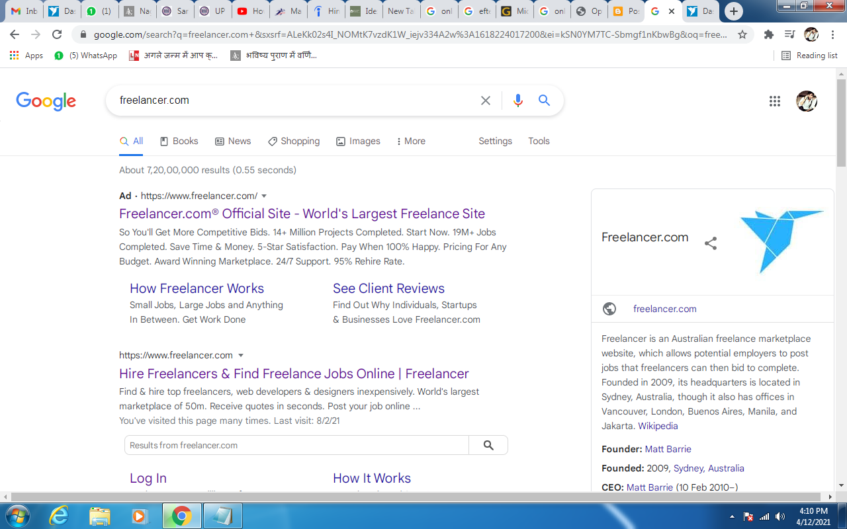
Task: Go back to the previous page
Action: (x=15, y=34)
